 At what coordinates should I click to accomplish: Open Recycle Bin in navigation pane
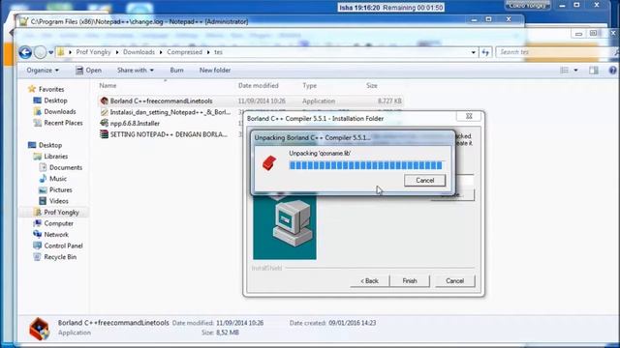tap(60, 257)
